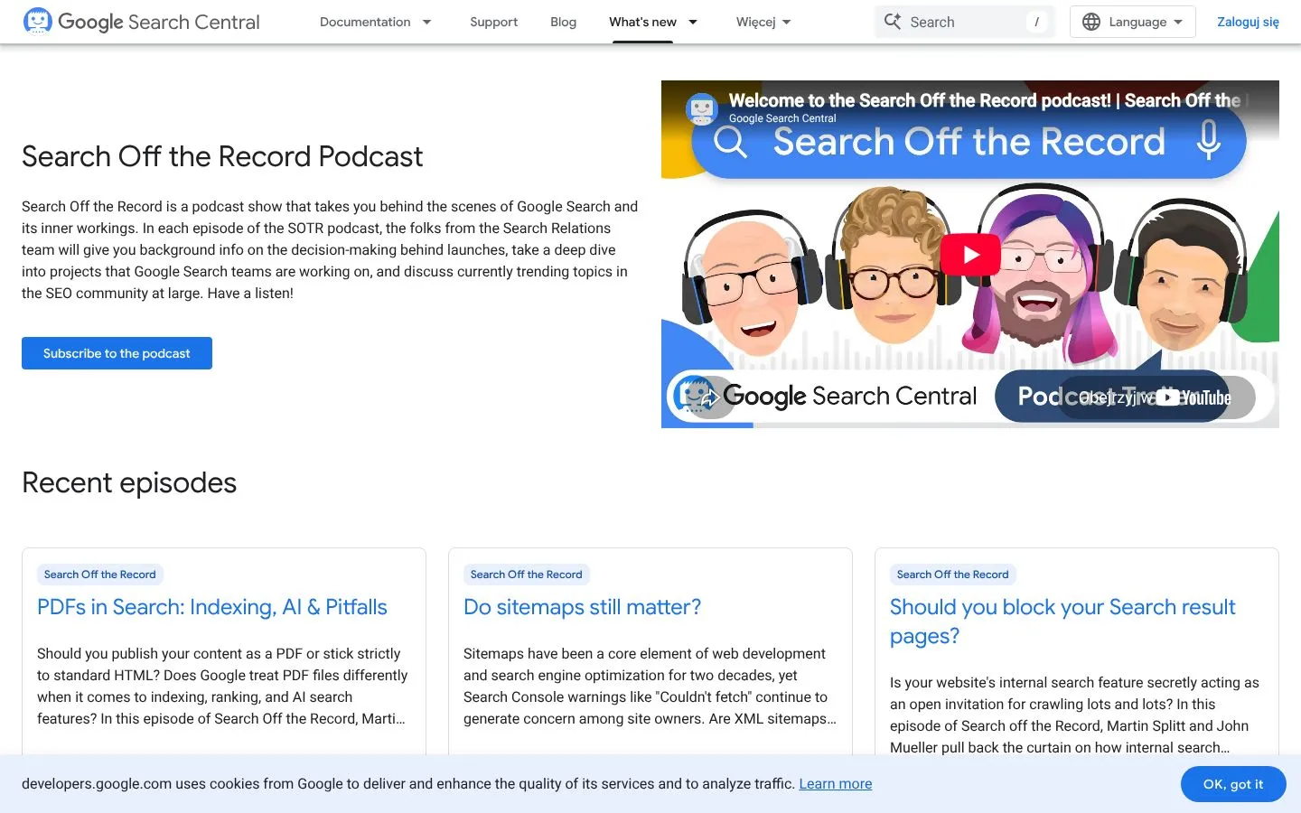Expand the Documentation dropdown arrow
The height and width of the screenshot is (813, 1301).
pos(426,22)
